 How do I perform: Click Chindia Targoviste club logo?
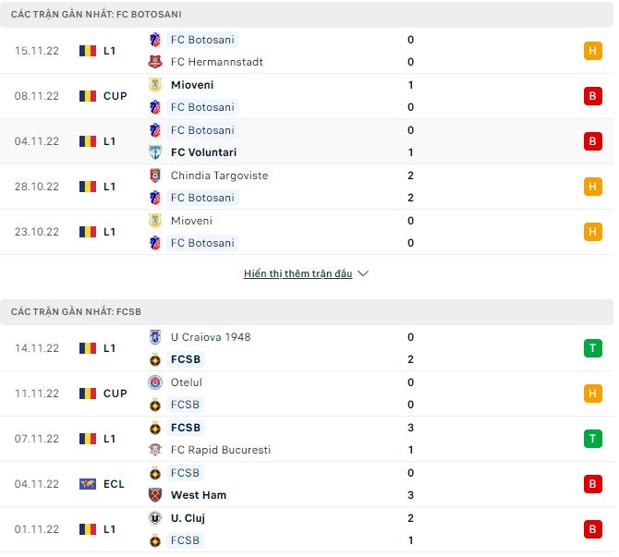click(155, 176)
